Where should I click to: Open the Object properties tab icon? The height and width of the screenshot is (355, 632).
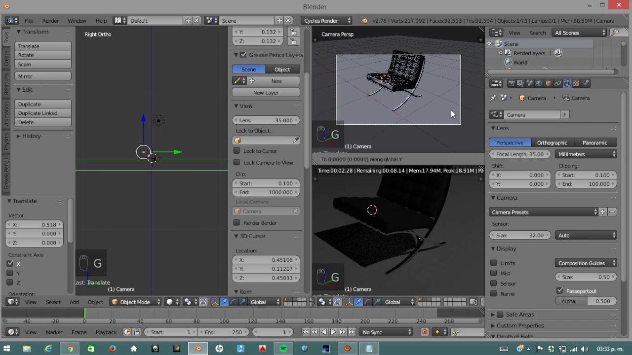pyautogui.click(x=549, y=83)
